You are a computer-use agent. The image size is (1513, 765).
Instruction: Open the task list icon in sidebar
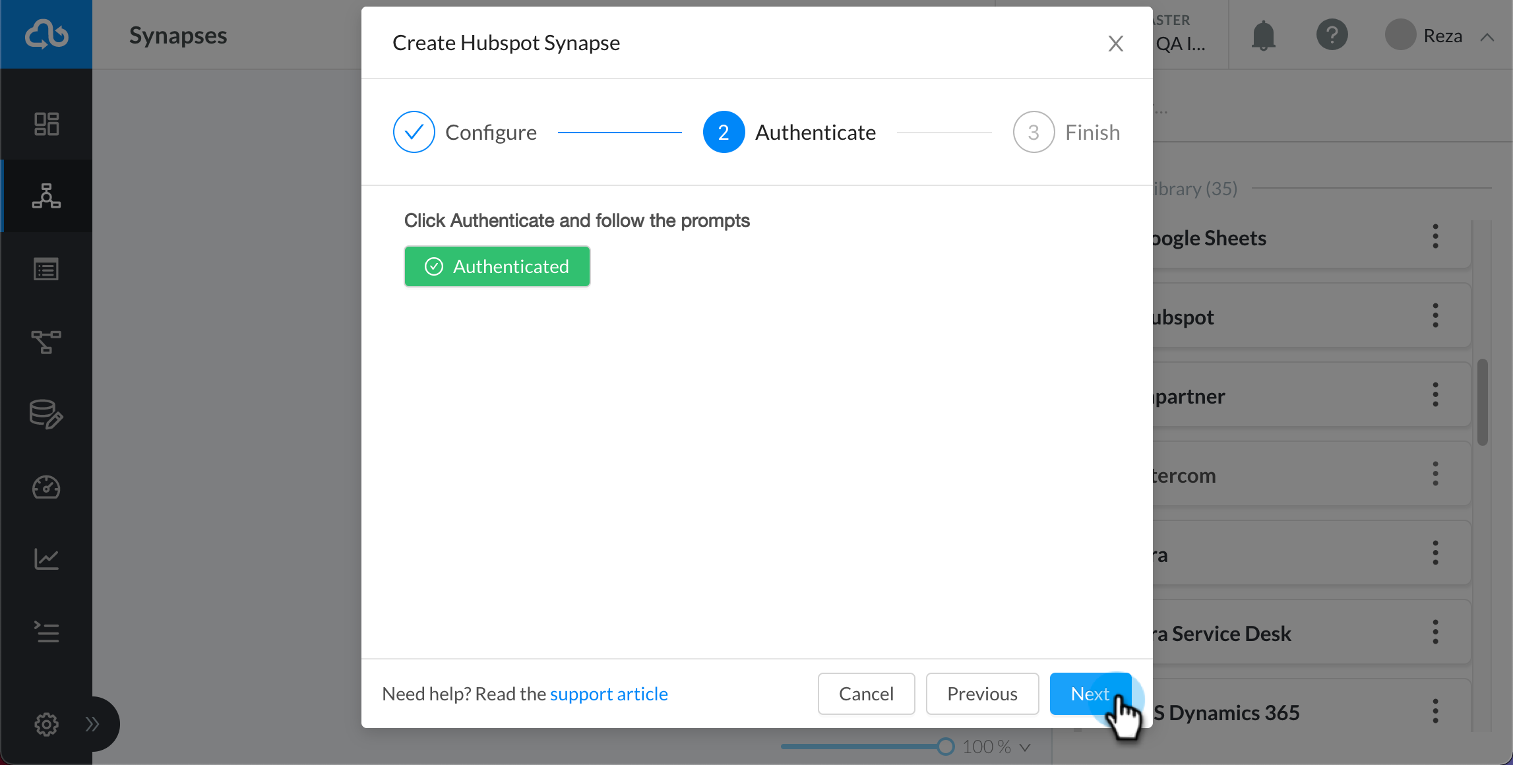pyautogui.click(x=46, y=632)
